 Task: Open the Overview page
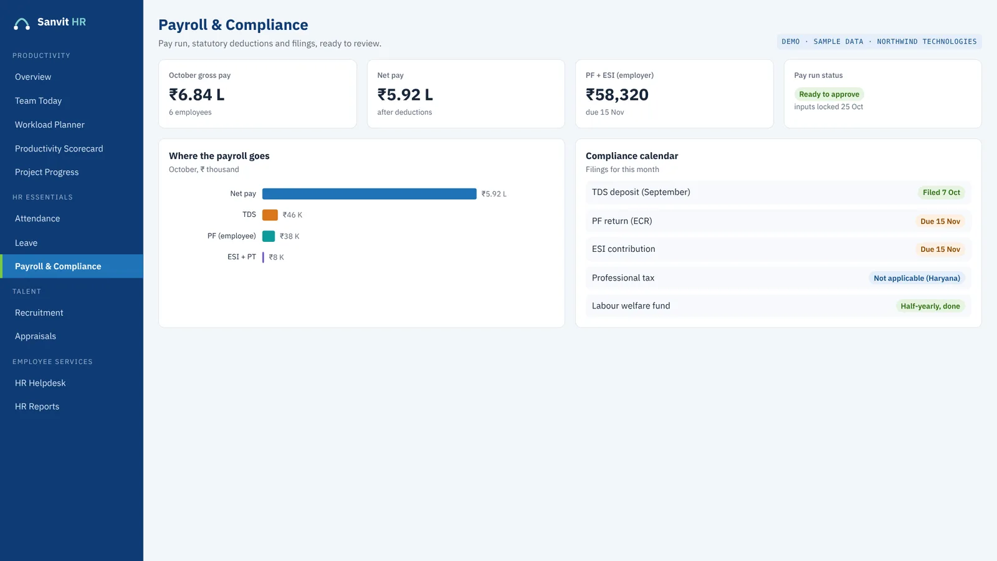[x=72, y=77]
